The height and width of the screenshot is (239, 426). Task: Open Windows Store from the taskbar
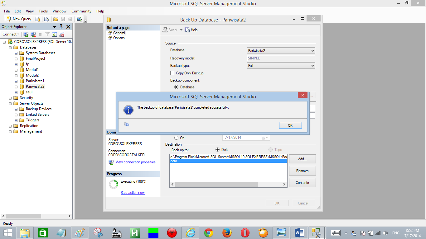43,233
